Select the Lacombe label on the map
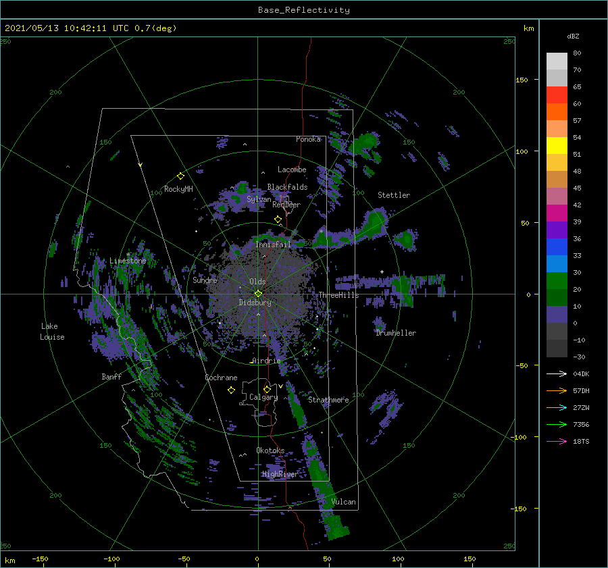 point(292,170)
